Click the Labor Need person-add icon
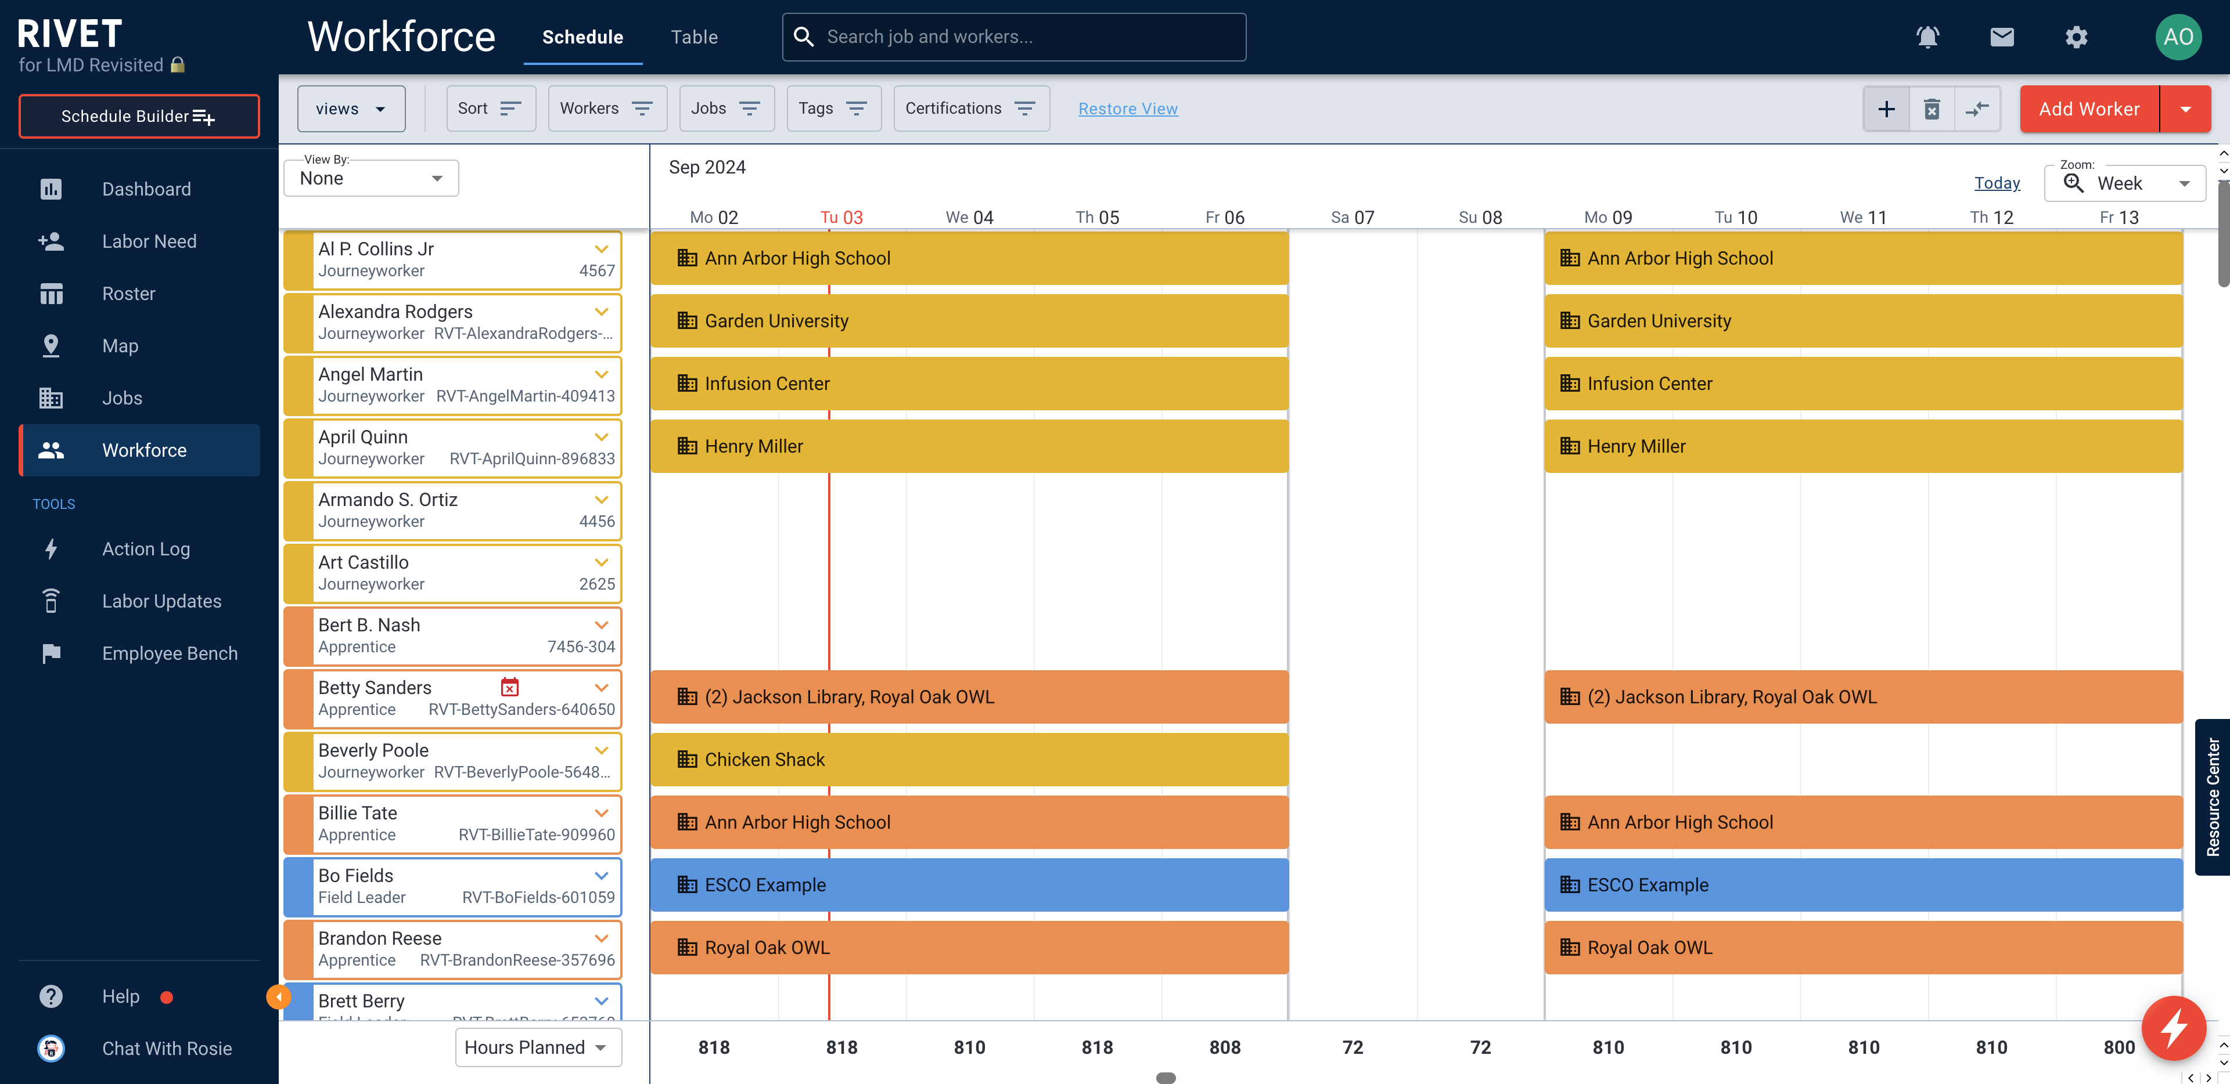 [51, 241]
